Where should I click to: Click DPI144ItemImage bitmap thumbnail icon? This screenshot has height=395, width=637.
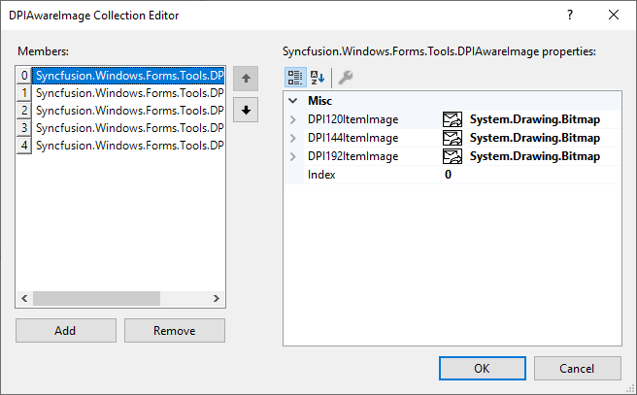[452, 138]
